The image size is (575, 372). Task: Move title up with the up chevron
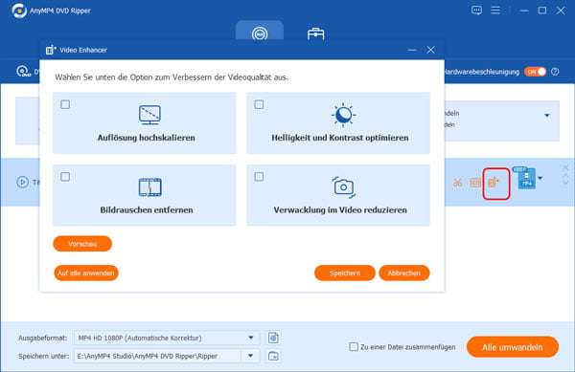tap(565, 176)
